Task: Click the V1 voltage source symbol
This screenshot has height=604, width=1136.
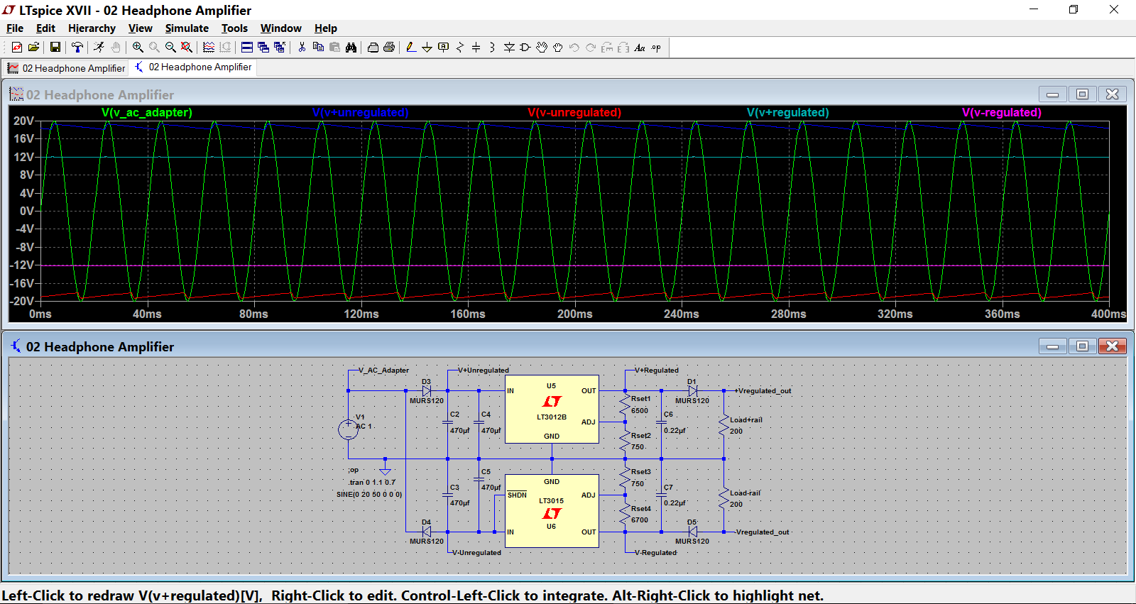Action: coord(348,429)
